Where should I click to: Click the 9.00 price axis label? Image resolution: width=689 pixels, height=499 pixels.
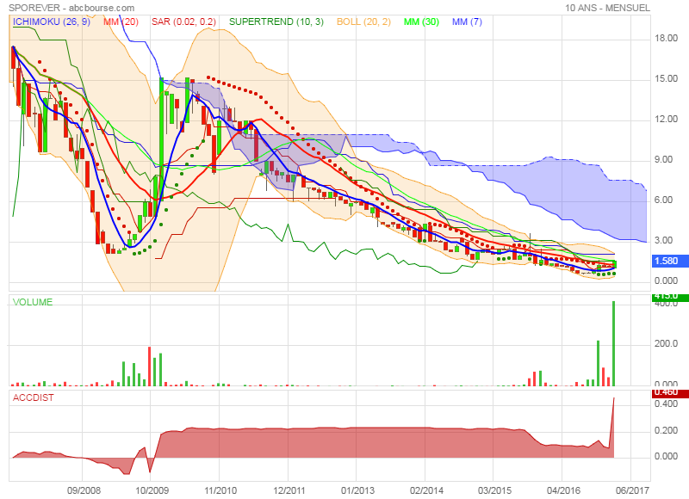[663, 159]
